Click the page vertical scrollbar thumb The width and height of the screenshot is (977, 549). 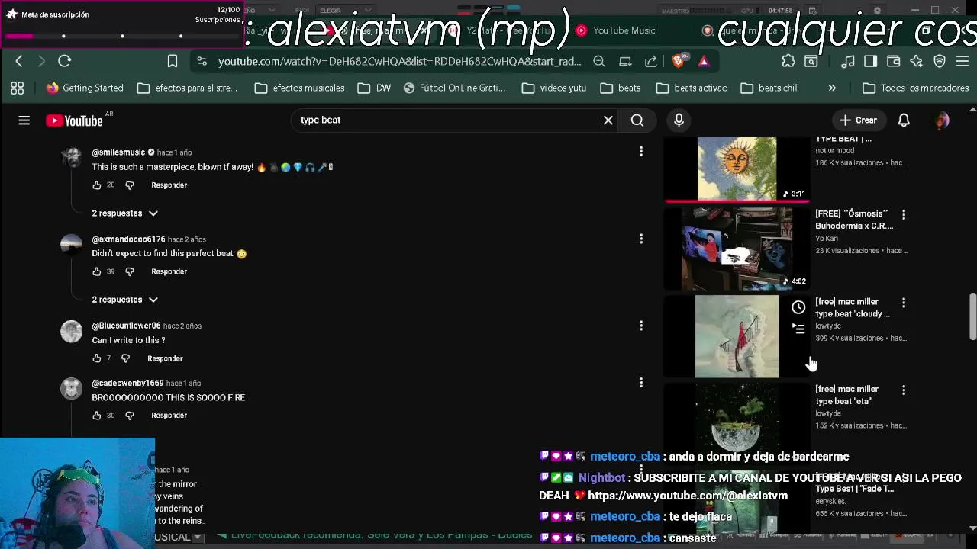[x=972, y=316]
